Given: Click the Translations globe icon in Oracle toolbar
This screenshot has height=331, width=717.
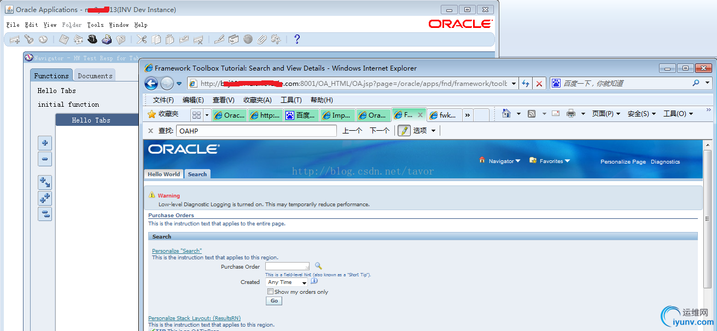Looking at the screenshot, I should 248,39.
